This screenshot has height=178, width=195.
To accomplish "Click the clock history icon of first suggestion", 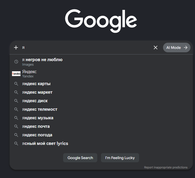I will pos(16,62).
